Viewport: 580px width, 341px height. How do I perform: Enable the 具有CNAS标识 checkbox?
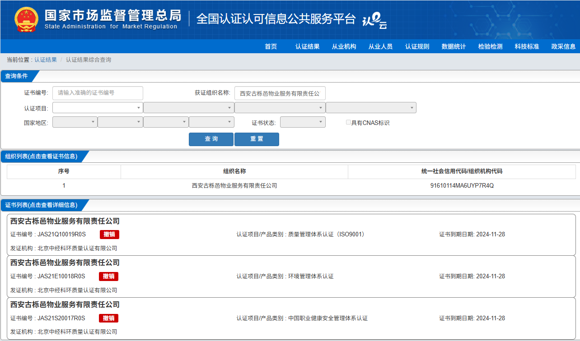348,122
